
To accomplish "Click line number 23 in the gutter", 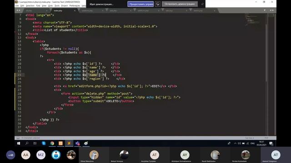I will (19, 75).
